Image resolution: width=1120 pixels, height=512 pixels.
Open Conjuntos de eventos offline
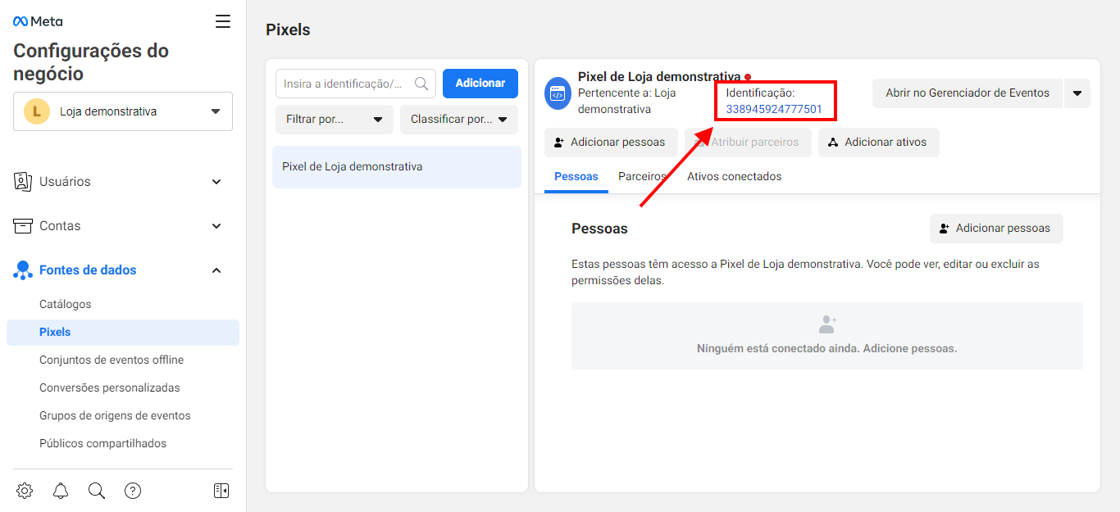coord(112,360)
